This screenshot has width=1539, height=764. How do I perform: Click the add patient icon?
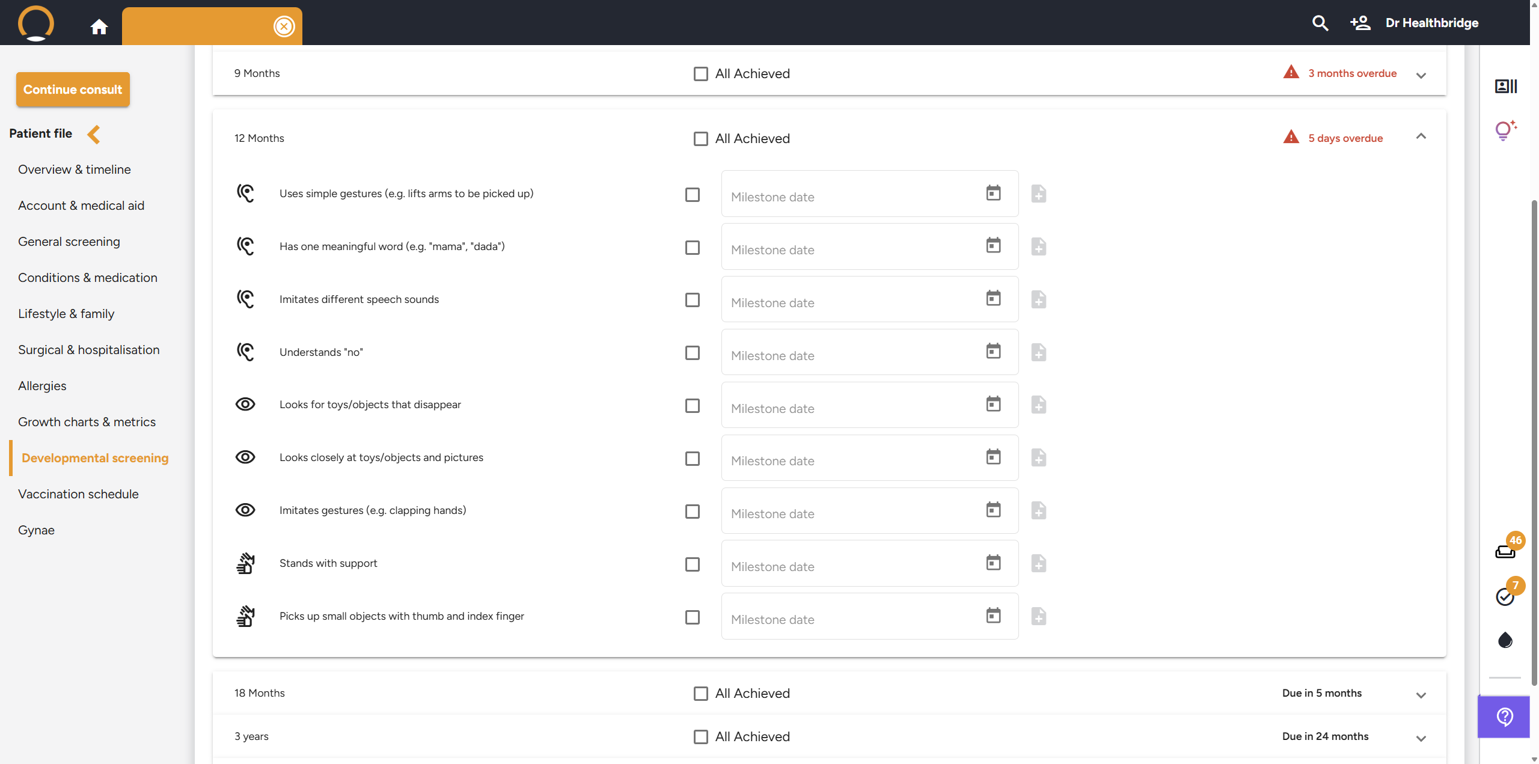point(1360,23)
